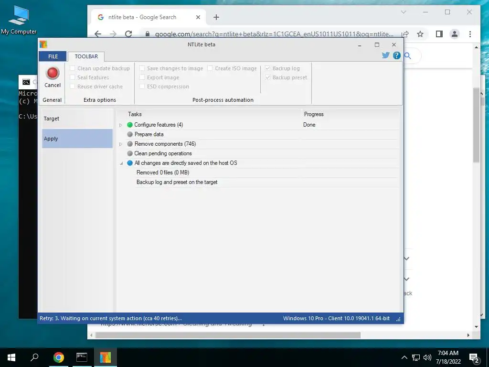Click NTLite icon in the taskbar
Screen dimensions: 489x367
coord(106,357)
